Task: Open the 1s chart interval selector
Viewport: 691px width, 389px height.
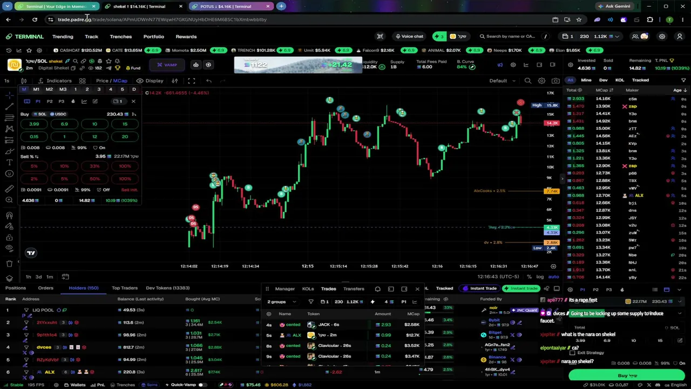Action: click(x=6, y=81)
